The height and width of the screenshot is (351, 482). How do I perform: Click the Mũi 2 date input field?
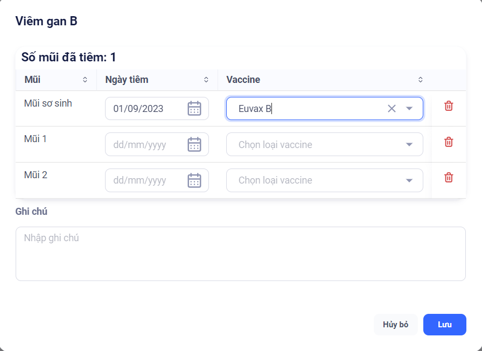tap(145, 180)
